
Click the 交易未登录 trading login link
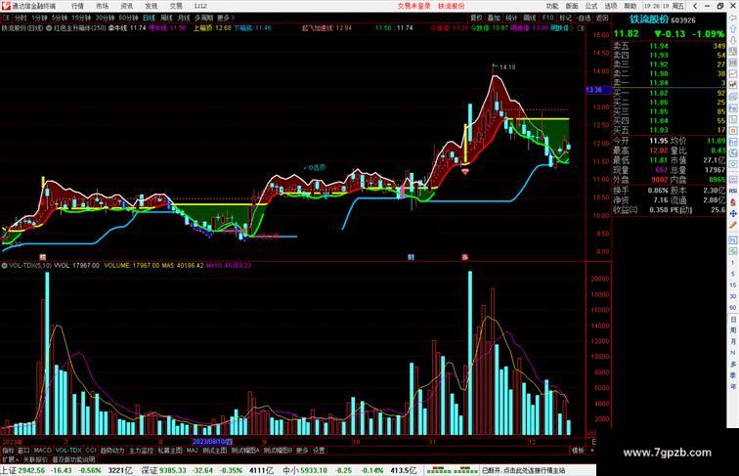413,6
